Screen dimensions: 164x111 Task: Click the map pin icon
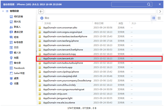coord(11,58)
